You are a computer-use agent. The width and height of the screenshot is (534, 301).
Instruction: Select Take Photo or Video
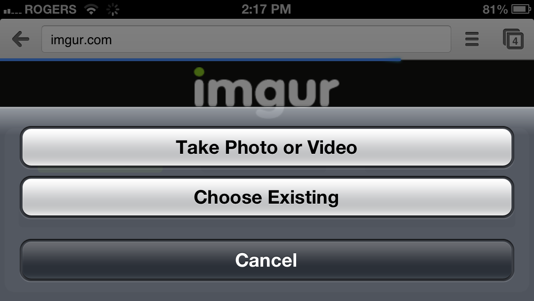(267, 147)
